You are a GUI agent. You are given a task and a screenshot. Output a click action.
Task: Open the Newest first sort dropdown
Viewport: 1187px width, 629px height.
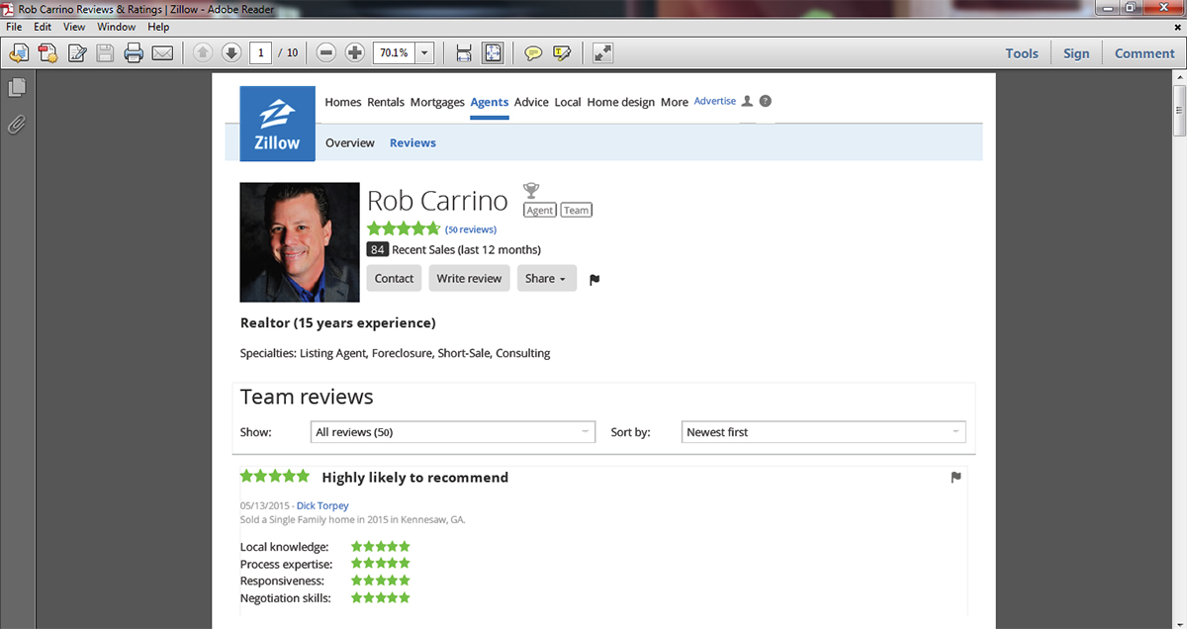pos(823,432)
